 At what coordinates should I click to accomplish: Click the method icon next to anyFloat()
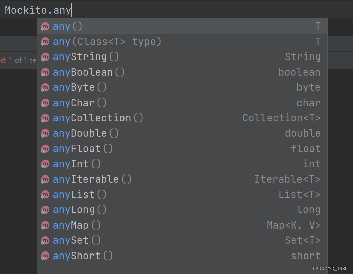(x=45, y=149)
